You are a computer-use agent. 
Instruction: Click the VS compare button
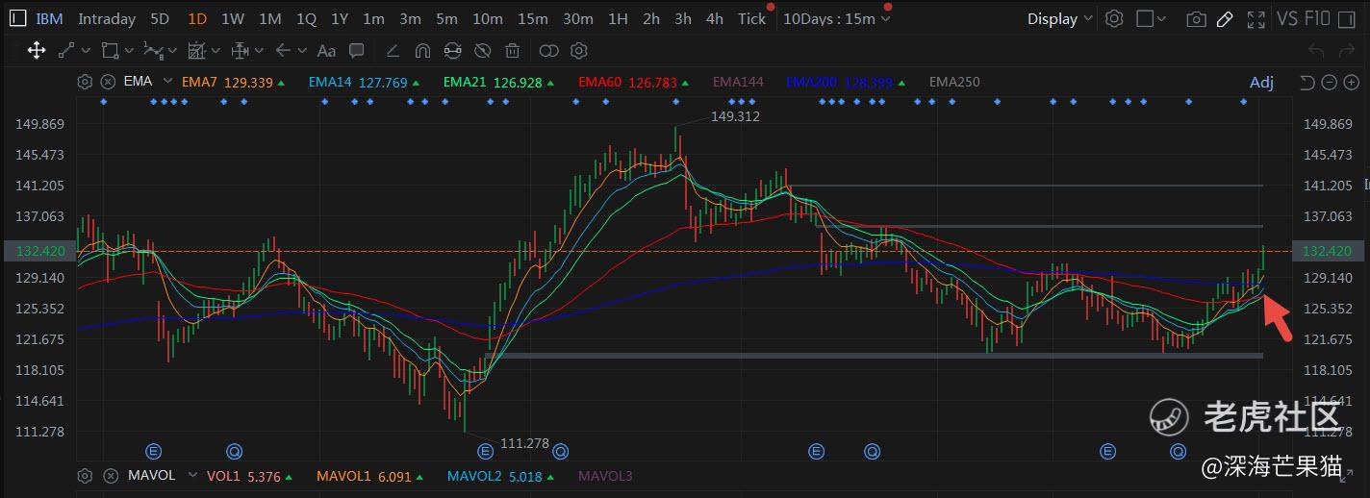click(x=1287, y=18)
